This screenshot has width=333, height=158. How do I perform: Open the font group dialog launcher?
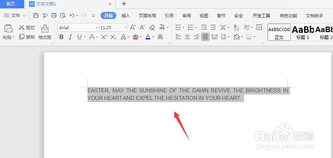(169, 43)
